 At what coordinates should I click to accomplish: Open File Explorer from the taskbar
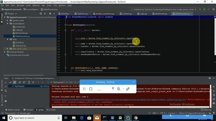(74, 118)
